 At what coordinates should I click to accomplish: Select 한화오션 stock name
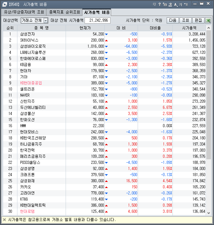(27, 120)
